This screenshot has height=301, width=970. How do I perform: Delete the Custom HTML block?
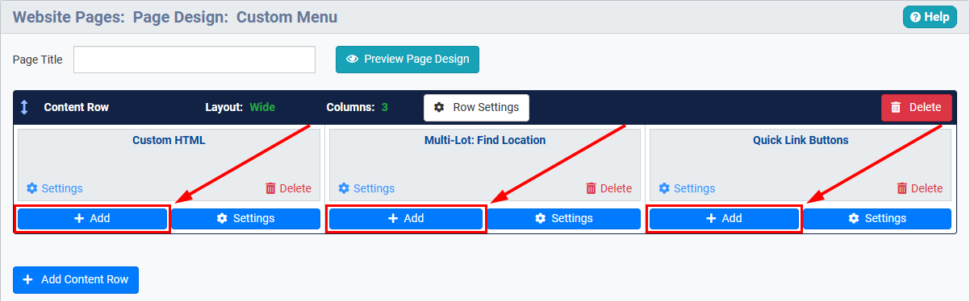288,188
